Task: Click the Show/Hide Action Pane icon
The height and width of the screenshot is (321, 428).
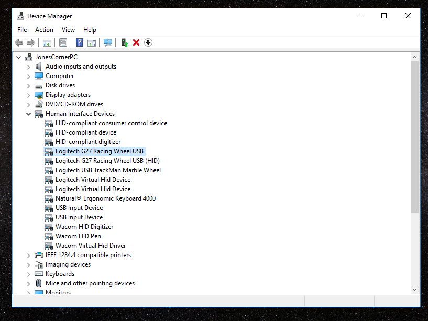Action: pyautogui.click(x=92, y=43)
